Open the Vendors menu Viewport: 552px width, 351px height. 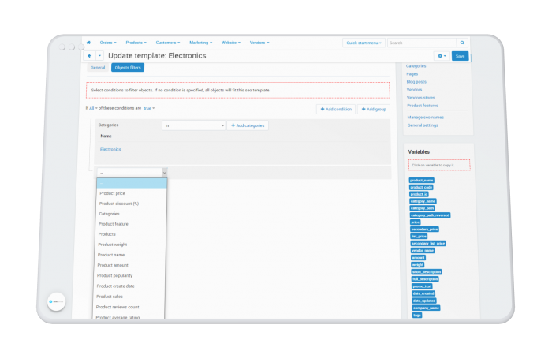pos(259,43)
